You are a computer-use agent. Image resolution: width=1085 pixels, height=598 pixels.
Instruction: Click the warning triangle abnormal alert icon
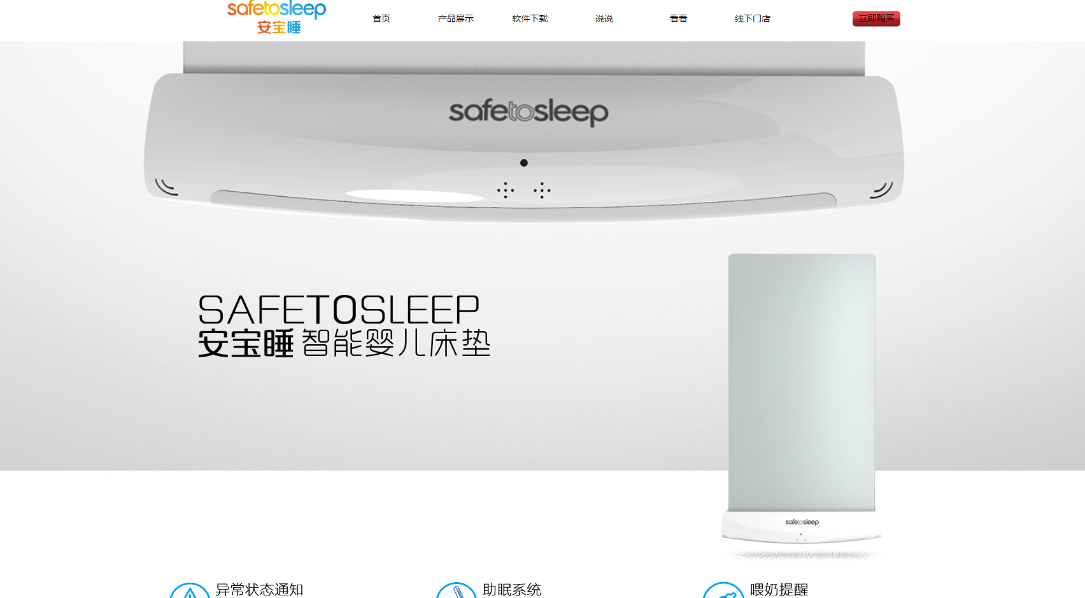tap(190, 591)
